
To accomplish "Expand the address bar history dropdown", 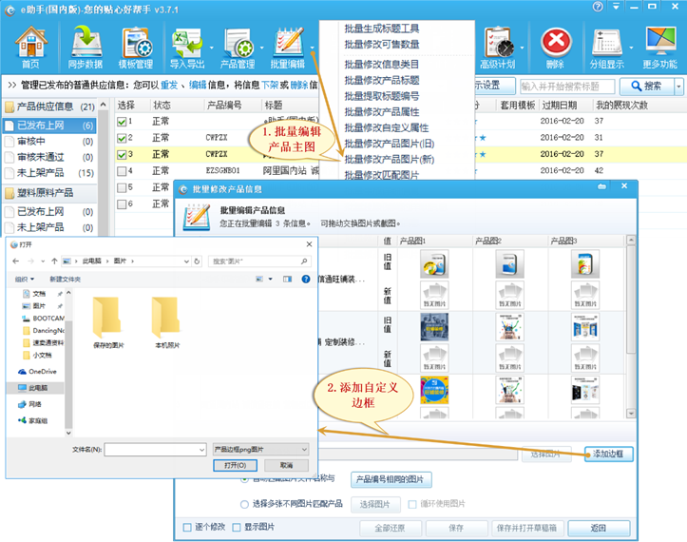I will click(186, 261).
